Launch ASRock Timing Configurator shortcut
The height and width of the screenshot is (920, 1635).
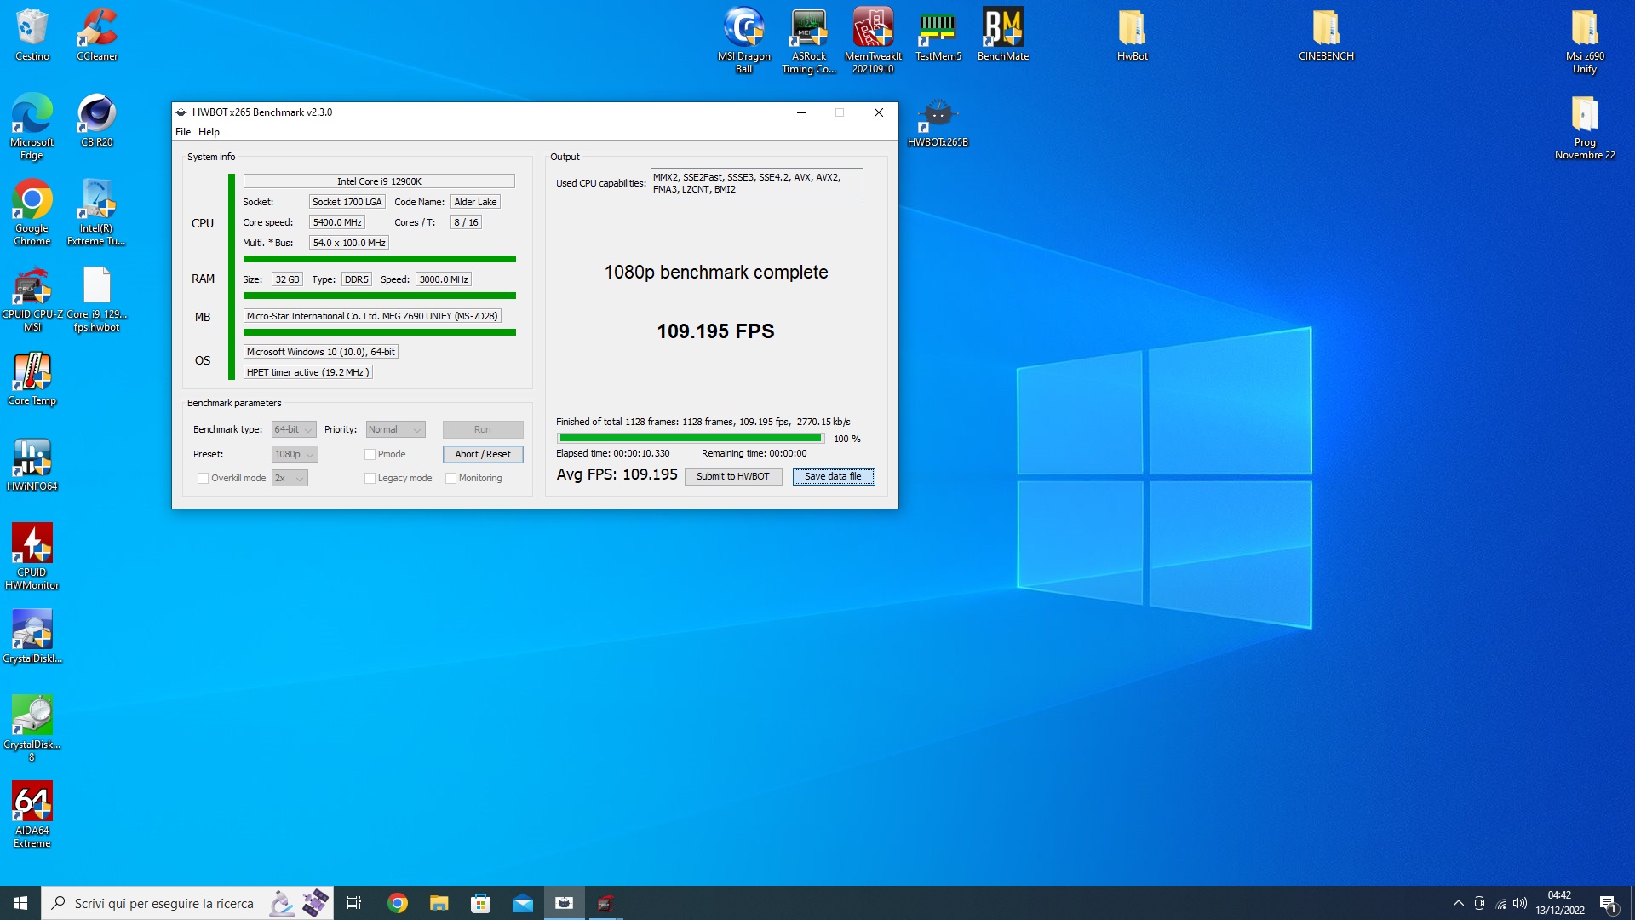pyautogui.click(x=809, y=40)
